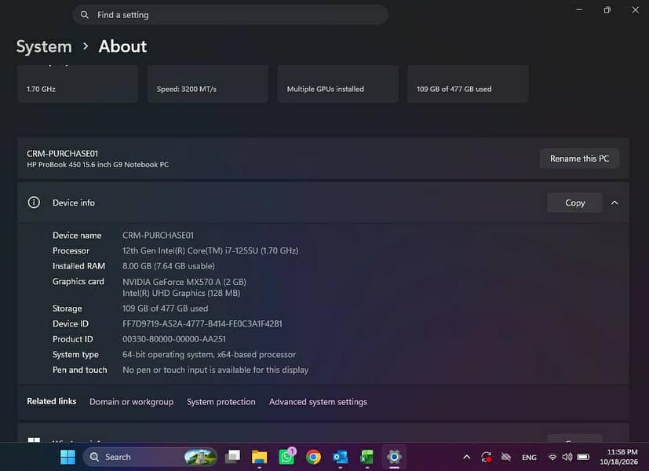The height and width of the screenshot is (471, 649).
Task: Open Outlook from the taskbar
Action: click(x=341, y=457)
